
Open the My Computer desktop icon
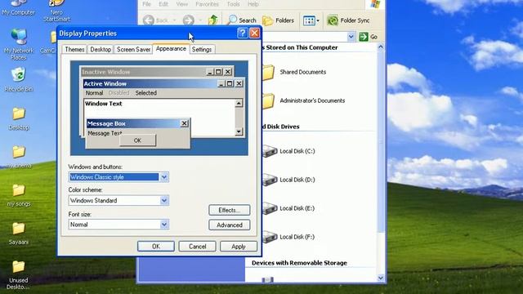click(x=18, y=7)
